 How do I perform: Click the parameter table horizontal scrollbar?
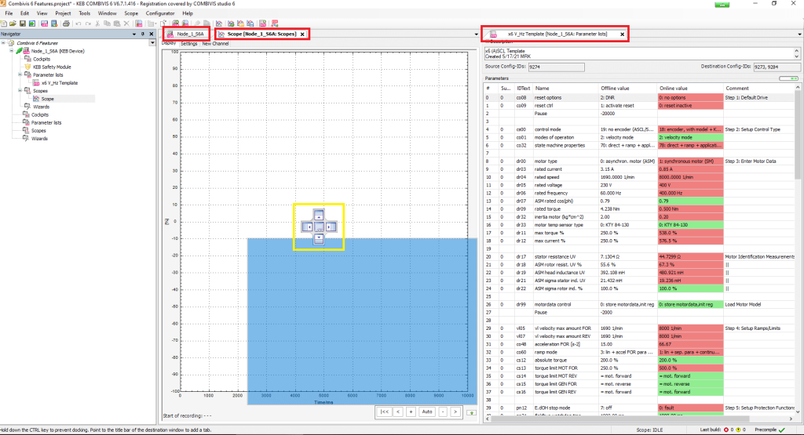(640, 419)
